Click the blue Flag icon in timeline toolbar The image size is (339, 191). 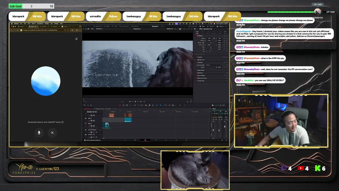pyautogui.click(x=157, y=105)
